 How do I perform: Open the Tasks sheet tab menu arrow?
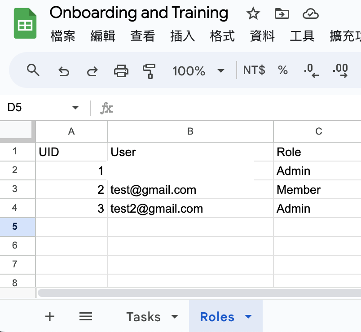point(175,317)
